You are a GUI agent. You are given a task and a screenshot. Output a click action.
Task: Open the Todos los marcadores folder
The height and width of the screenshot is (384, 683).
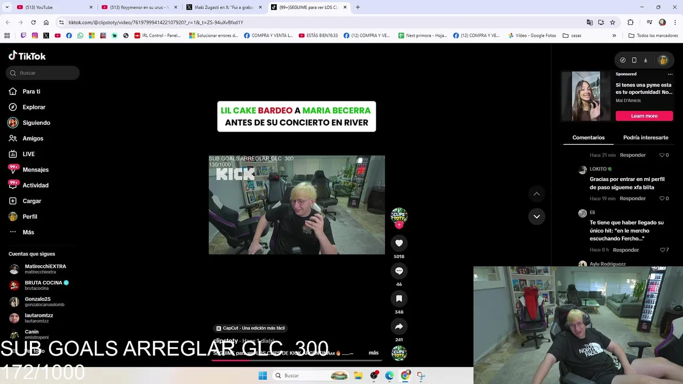653,36
